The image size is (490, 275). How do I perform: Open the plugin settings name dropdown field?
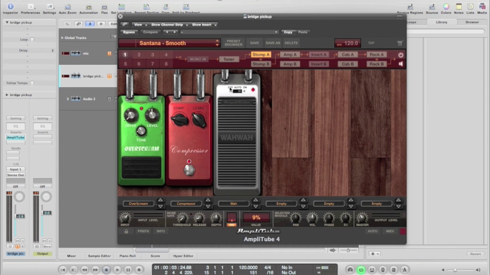pyautogui.click(x=229, y=32)
